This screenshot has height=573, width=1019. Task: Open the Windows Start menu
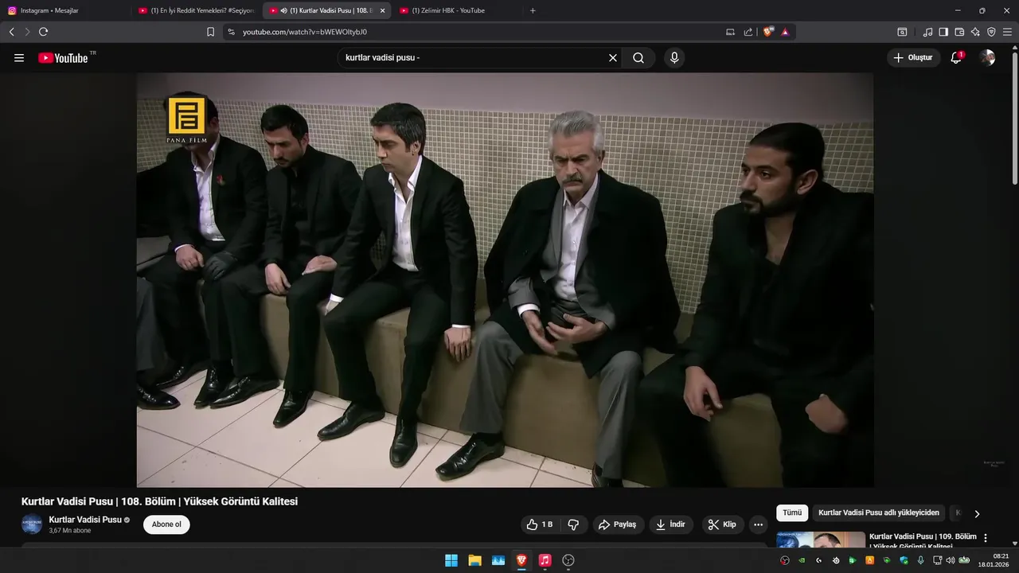[x=451, y=560]
